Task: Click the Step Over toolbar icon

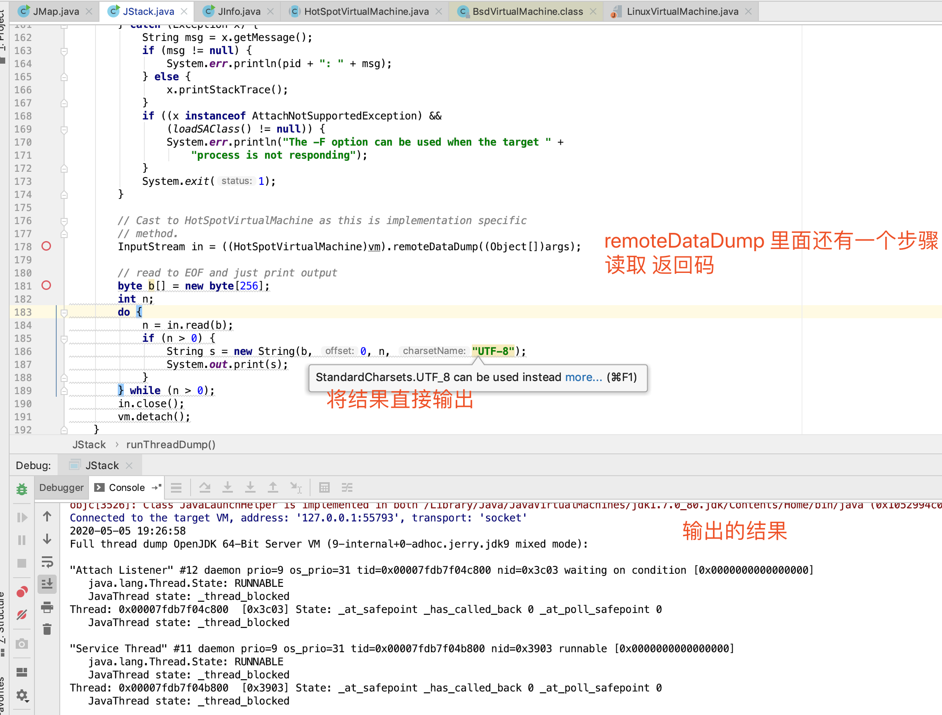Action: pos(205,487)
